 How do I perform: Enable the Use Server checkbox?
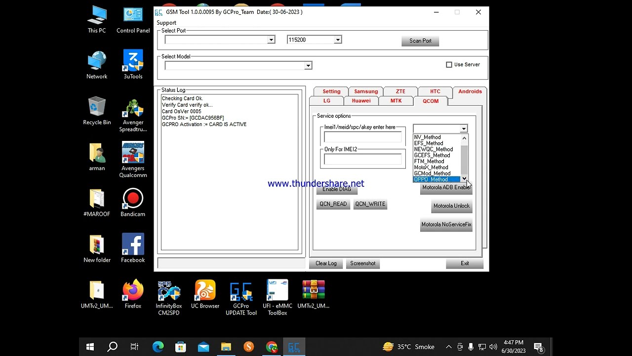[449, 65]
